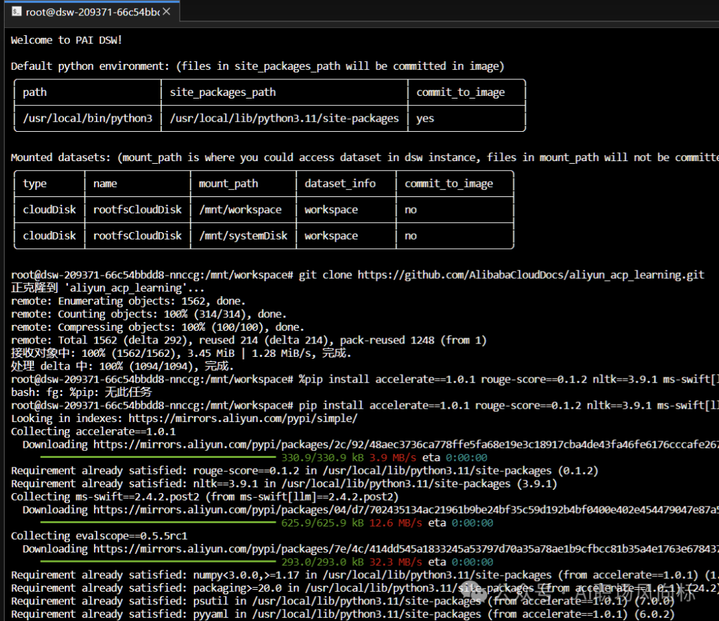Click the 'remote: Total 1562' line
The height and width of the screenshot is (621, 719).
coord(248,340)
